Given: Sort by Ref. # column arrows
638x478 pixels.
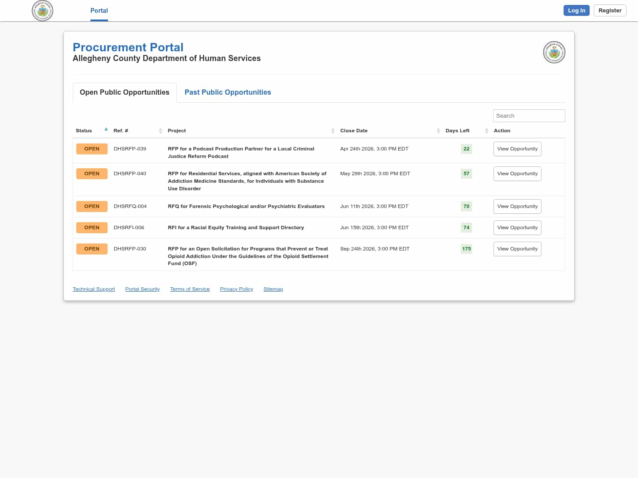Looking at the screenshot, I should coord(160,131).
